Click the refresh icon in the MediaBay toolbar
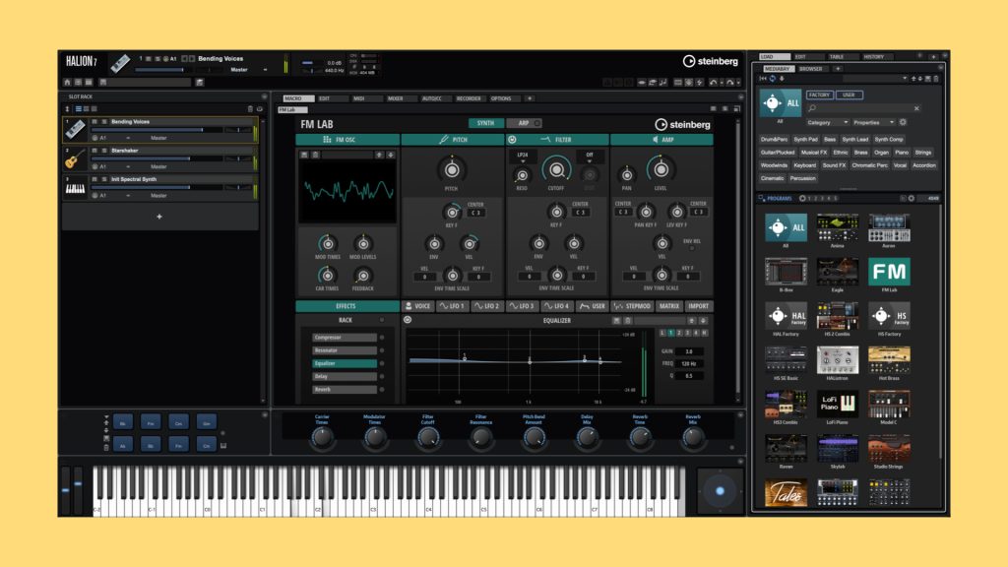 (x=774, y=79)
